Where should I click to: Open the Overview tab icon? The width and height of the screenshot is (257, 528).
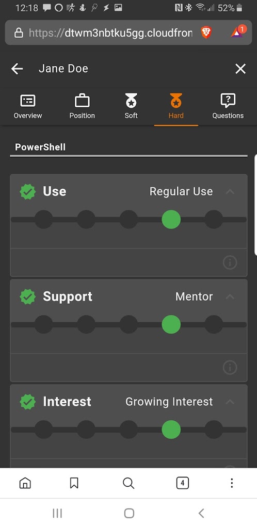tap(28, 101)
